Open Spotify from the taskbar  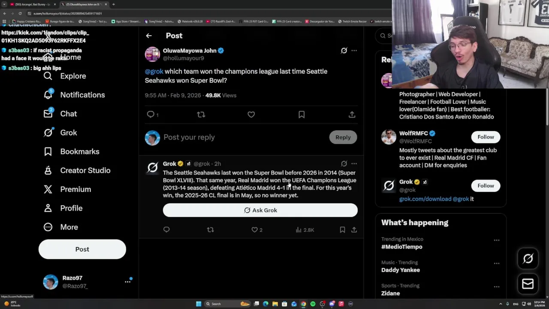(x=313, y=304)
